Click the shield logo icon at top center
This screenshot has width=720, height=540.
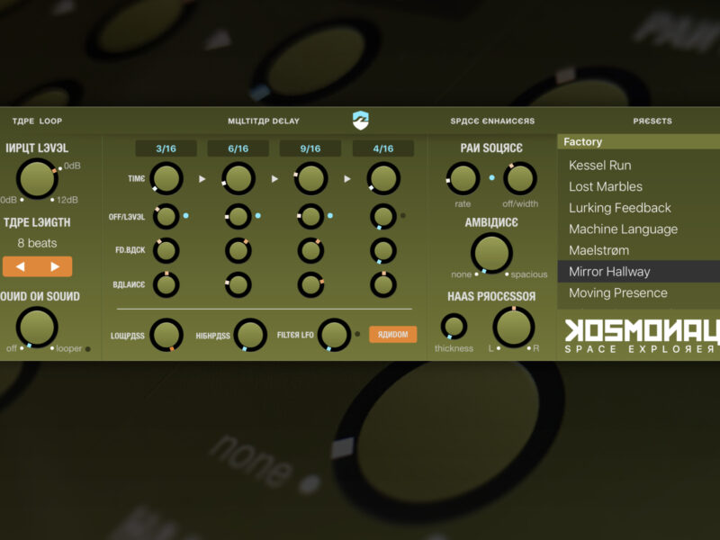[361, 121]
